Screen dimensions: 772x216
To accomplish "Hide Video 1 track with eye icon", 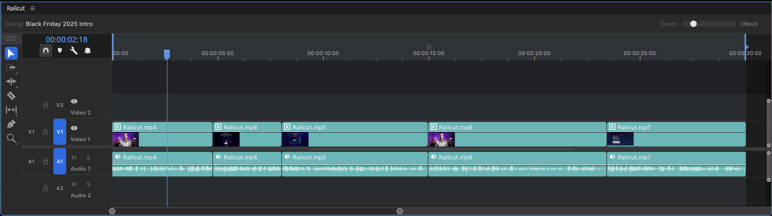I will click(74, 128).
